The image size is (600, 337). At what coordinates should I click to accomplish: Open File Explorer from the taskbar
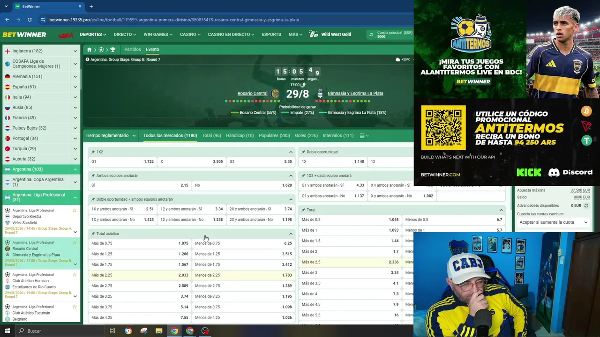[x=159, y=331]
